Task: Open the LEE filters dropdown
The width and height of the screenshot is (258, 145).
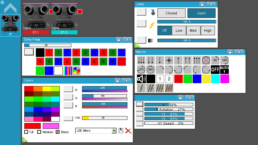Action: [114, 131]
